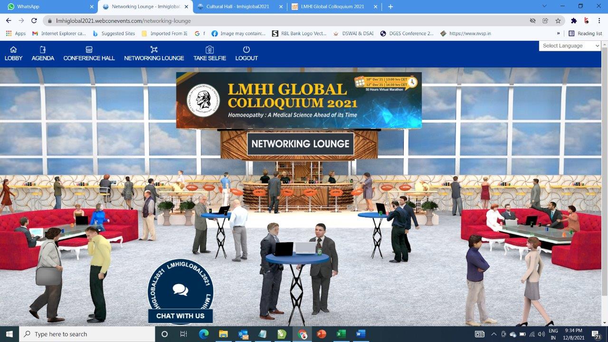Click the LMHI Global Colloquium 2021 banner
This screenshot has width=608, height=342.
pyautogui.click(x=299, y=100)
